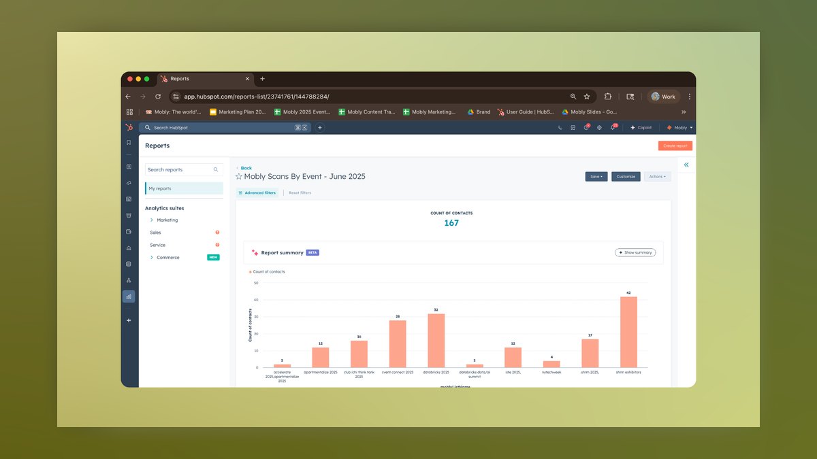Open the Mobly account dropdown
817x459 pixels.
click(679, 127)
